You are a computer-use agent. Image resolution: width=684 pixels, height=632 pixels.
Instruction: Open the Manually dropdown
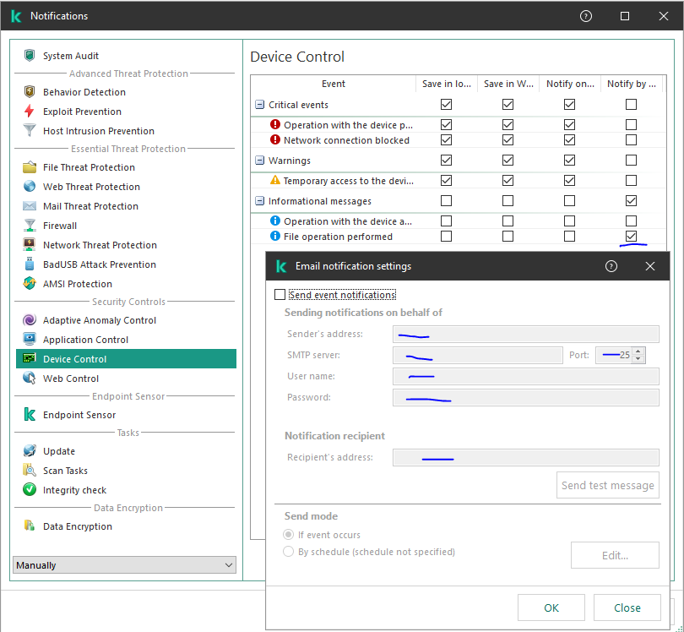pos(125,565)
